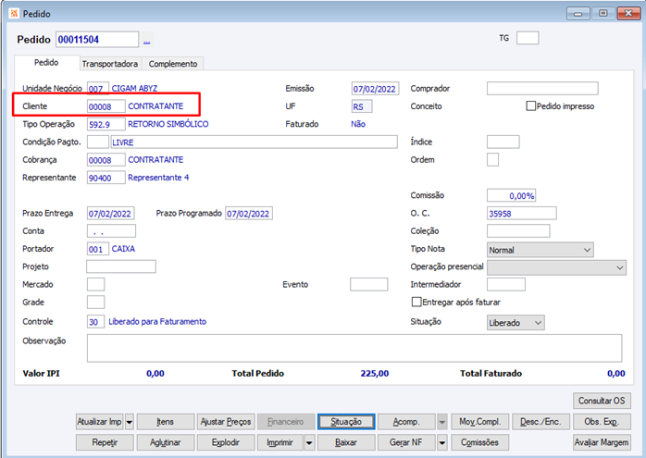Click the Avaliar Margem button
The height and width of the screenshot is (458, 646).
click(602, 443)
